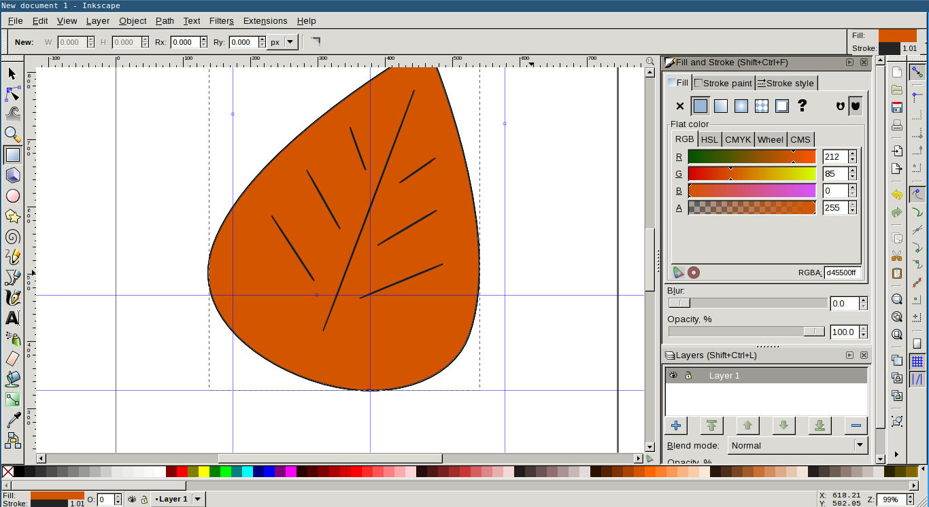
Task: Adjust the Opacity percent stepper
Action: (x=863, y=332)
